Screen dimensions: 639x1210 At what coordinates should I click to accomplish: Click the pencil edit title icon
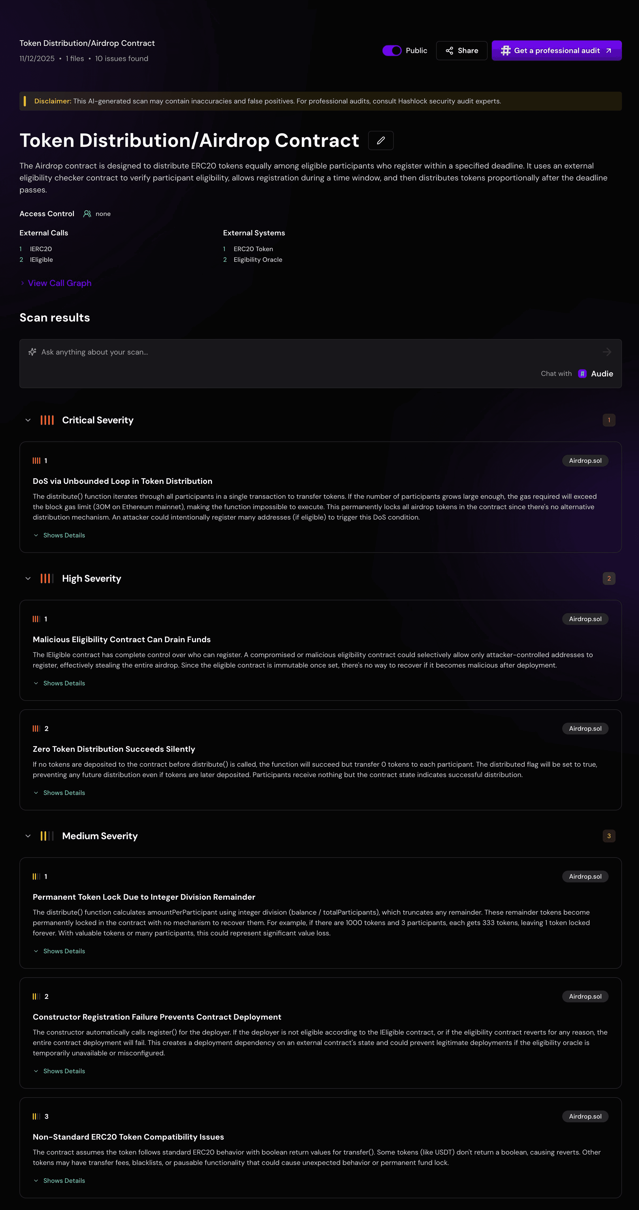pyautogui.click(x=381, y=140)
